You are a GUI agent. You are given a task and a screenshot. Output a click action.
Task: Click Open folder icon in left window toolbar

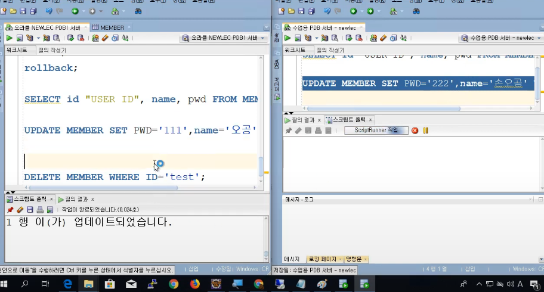click(x=13, y=11)
